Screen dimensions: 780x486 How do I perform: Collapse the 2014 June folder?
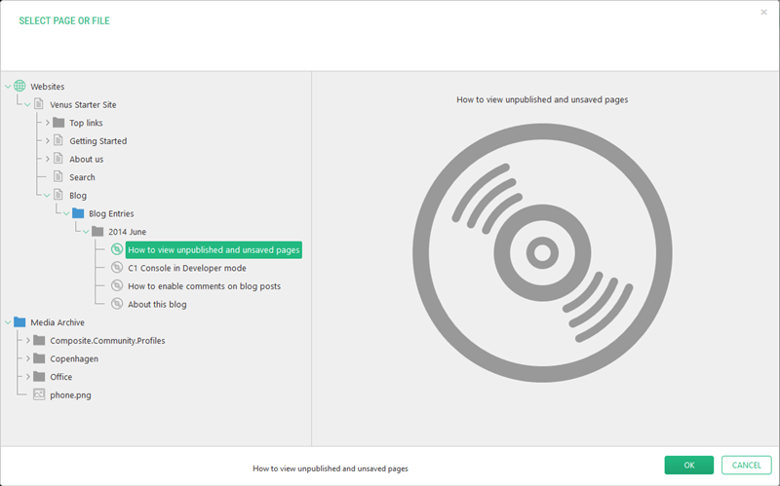pos(86,232)
